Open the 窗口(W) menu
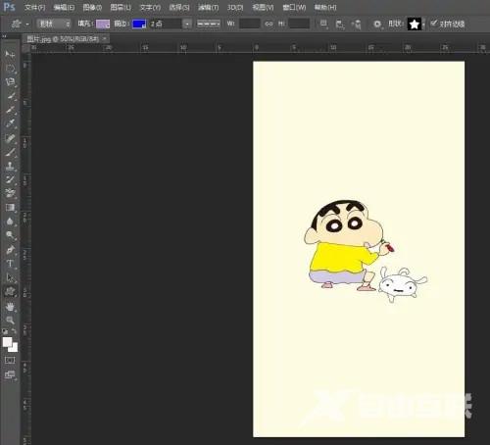Viewport: 490px width, 445px height. pyautogui.click(x=294, y=7)
